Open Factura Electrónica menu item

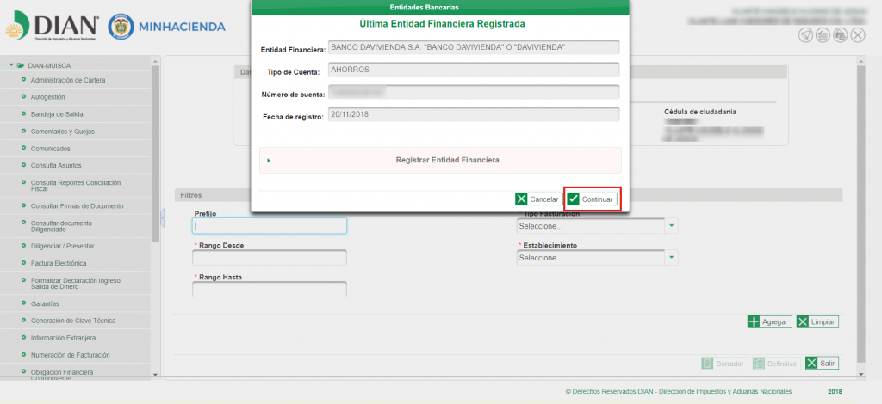point(59,263)
